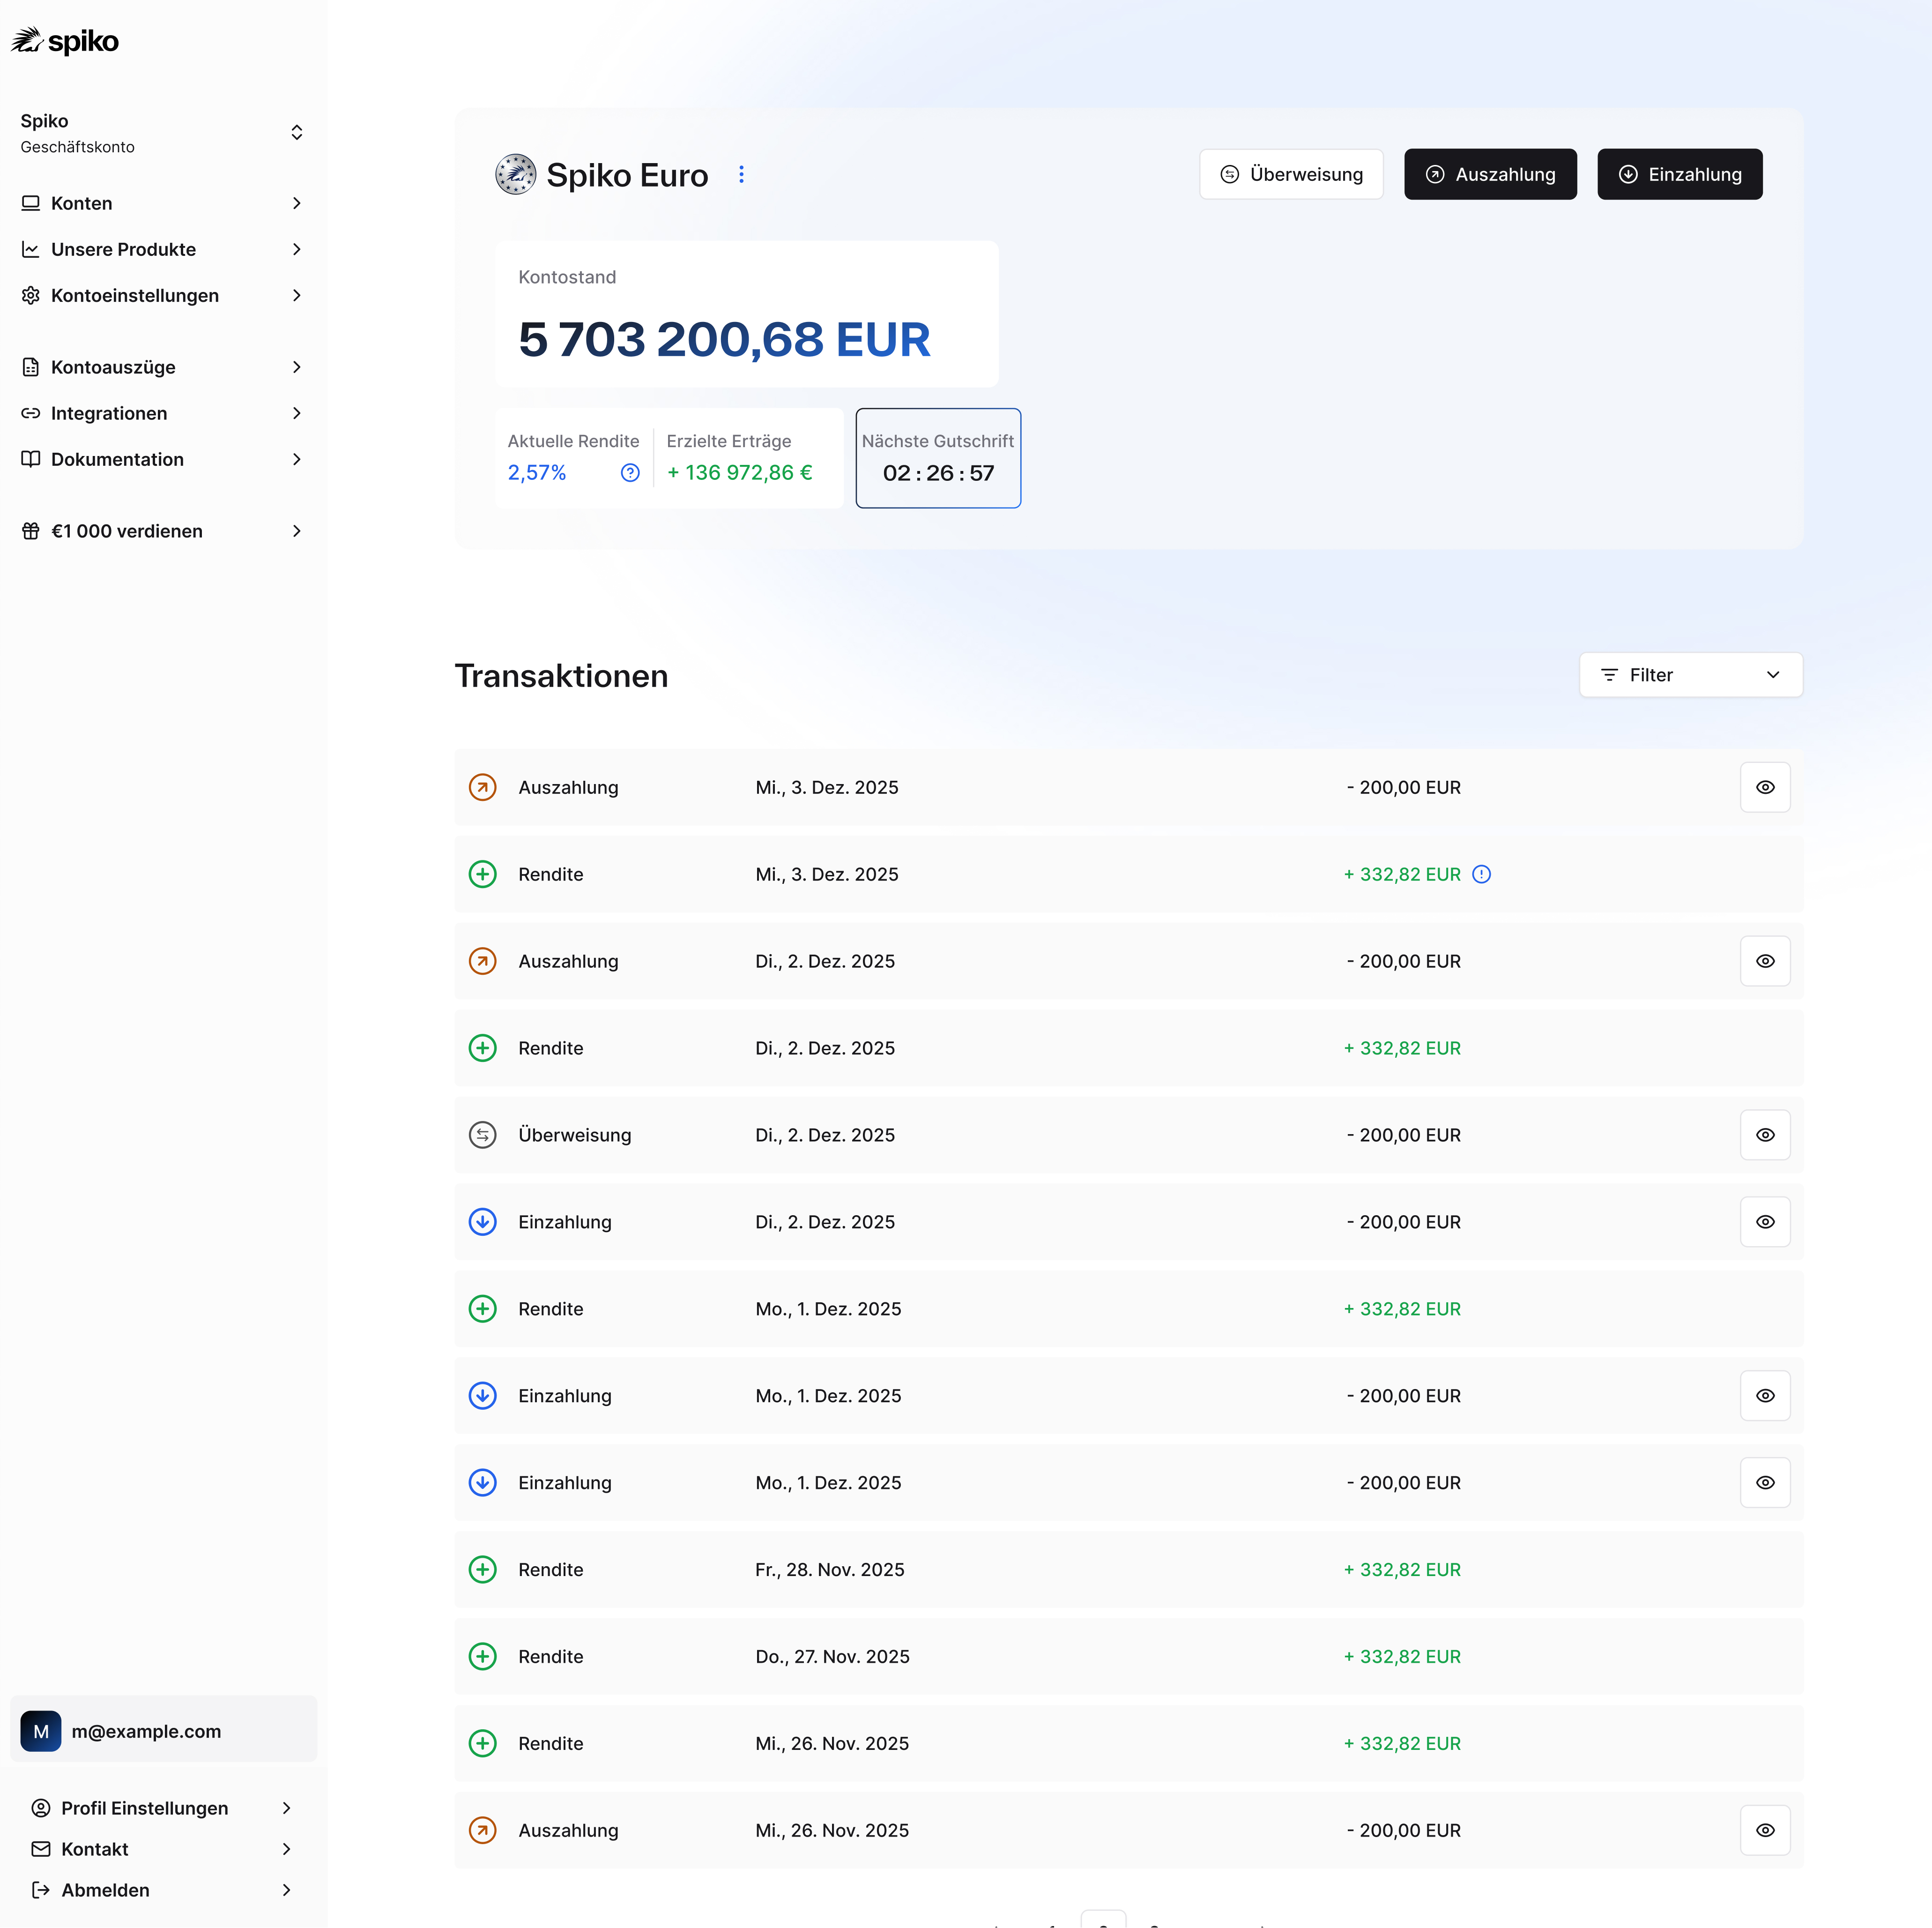Screen dimensions: 1932x1928
Task: Open the Spiko Euro three-dot menu
Action: click(x=741, y=174)
